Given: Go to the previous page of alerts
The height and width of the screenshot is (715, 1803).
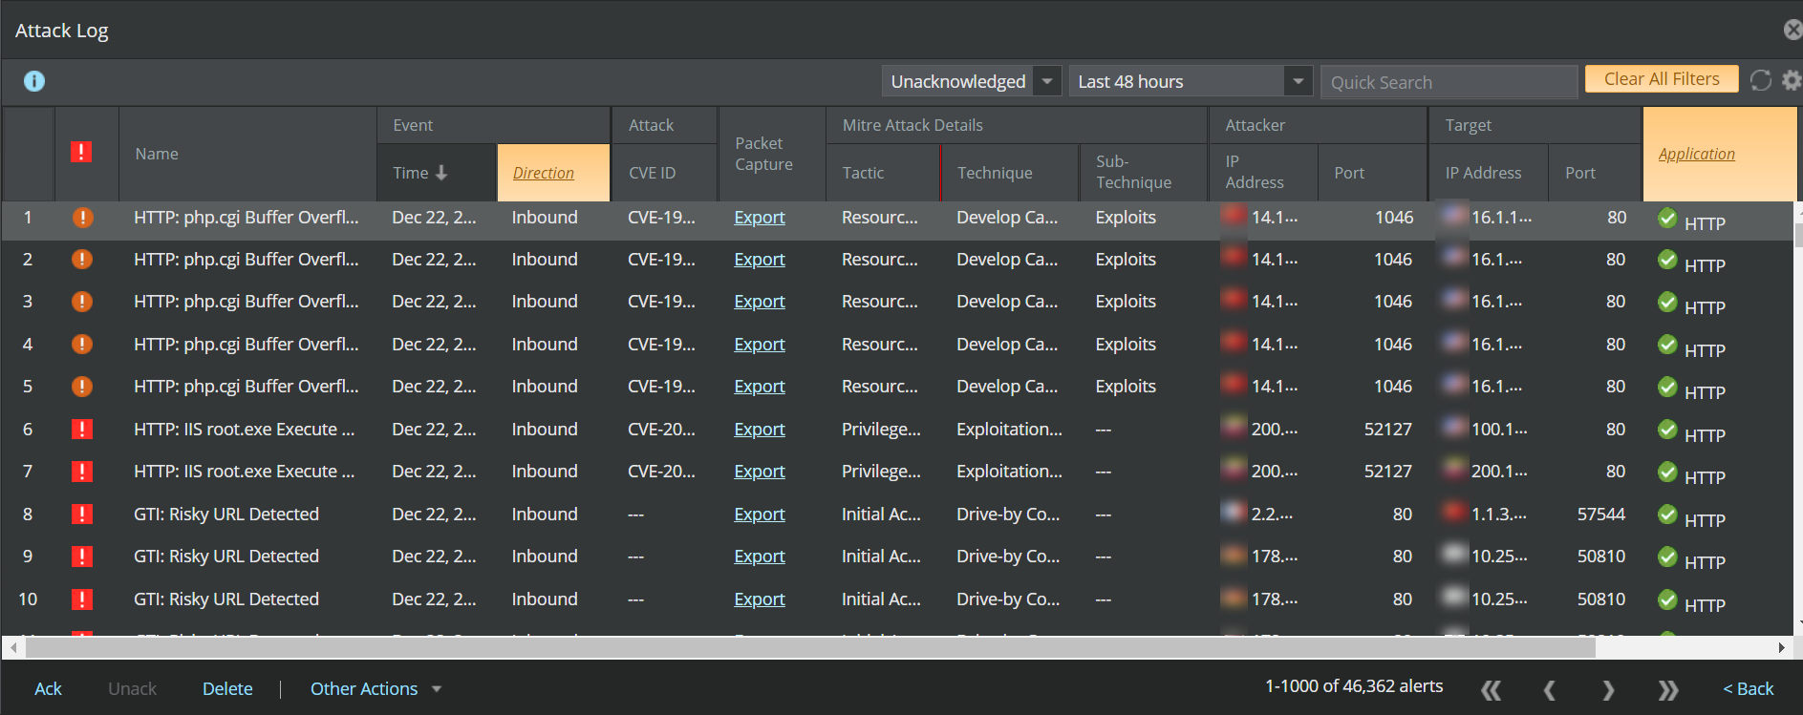Looking at the screenshot, I should pyautogui.click(x=1549, y=689).
